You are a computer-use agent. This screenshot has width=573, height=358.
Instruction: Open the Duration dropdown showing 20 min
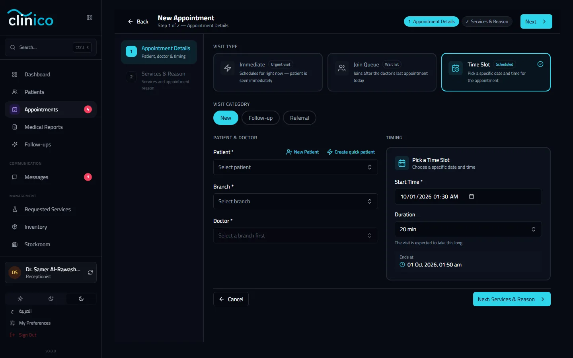(x=468, y=229)
